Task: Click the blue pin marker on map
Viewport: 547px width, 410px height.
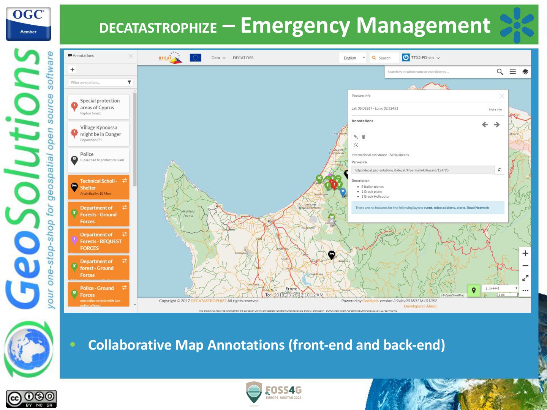Action: click(343, 192)
